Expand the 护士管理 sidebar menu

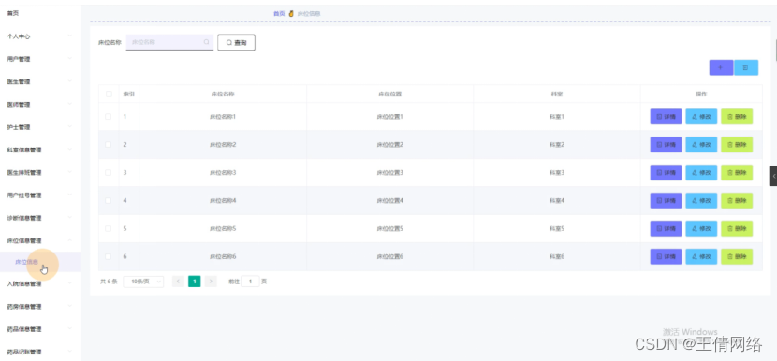point(39,127)
